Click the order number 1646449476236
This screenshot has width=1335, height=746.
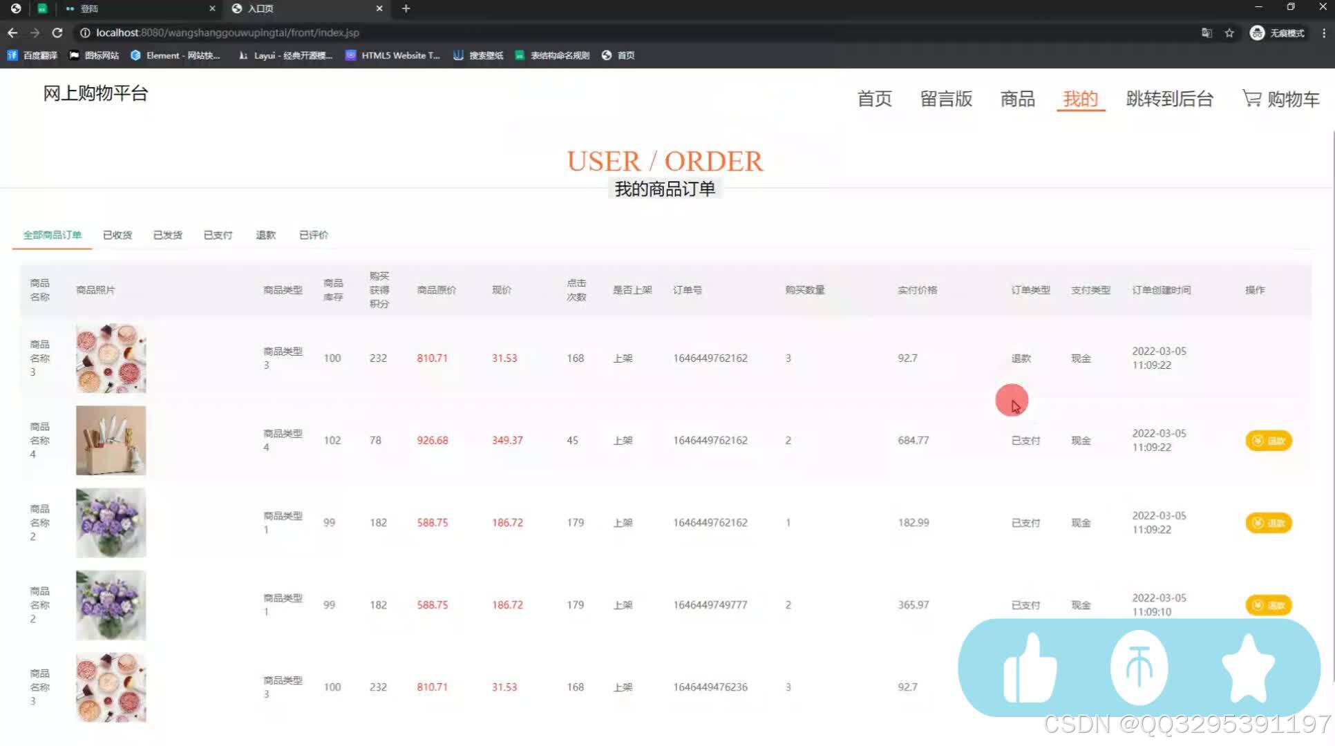(710, 687)
